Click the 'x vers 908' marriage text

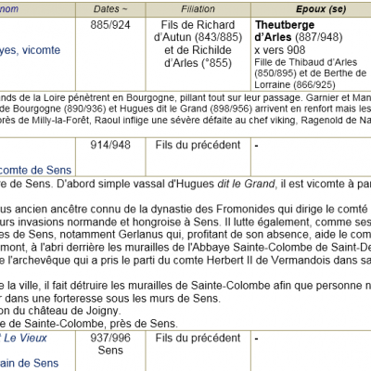point(280,50)
